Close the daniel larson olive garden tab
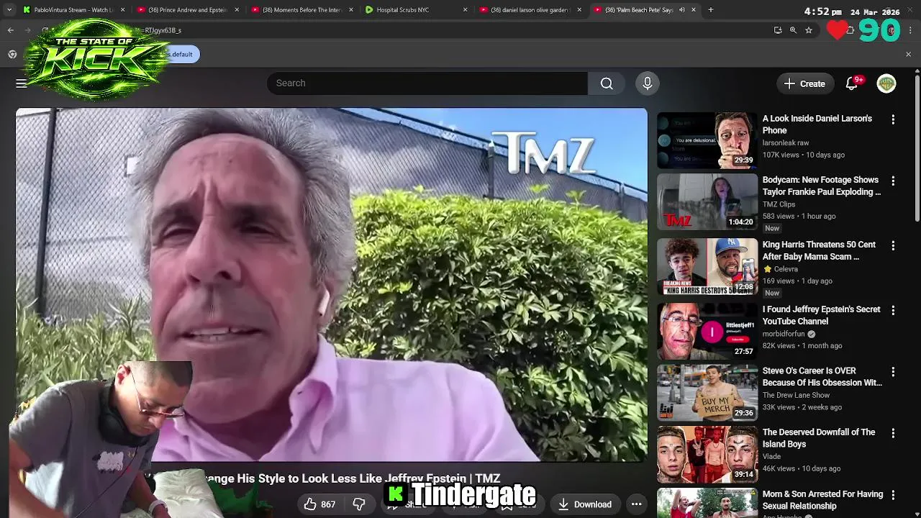The image size is (921, 518). pyautogui.click(x=579, y=10)
